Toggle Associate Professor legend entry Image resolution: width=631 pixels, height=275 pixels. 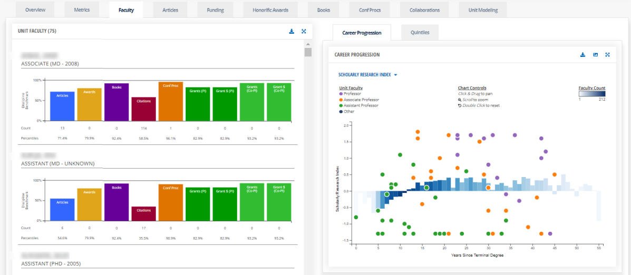click(360, 99)
